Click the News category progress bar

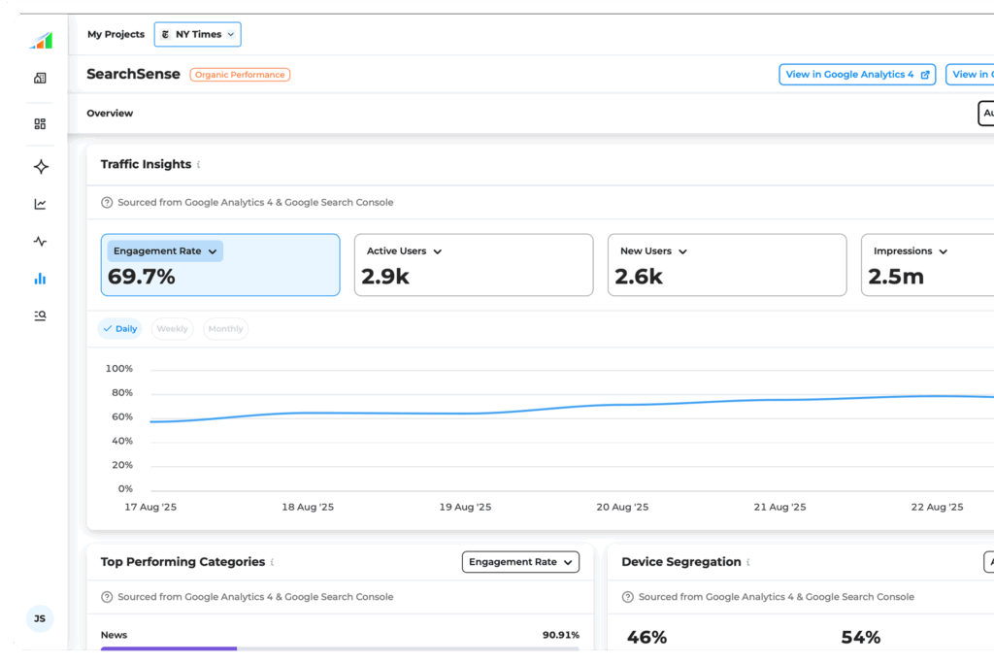click(x=340, y=648)
